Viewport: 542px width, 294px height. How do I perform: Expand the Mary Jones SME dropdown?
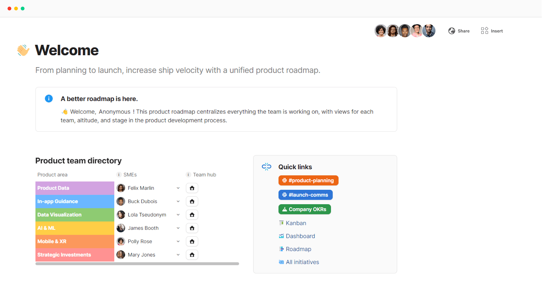(178, 255)
